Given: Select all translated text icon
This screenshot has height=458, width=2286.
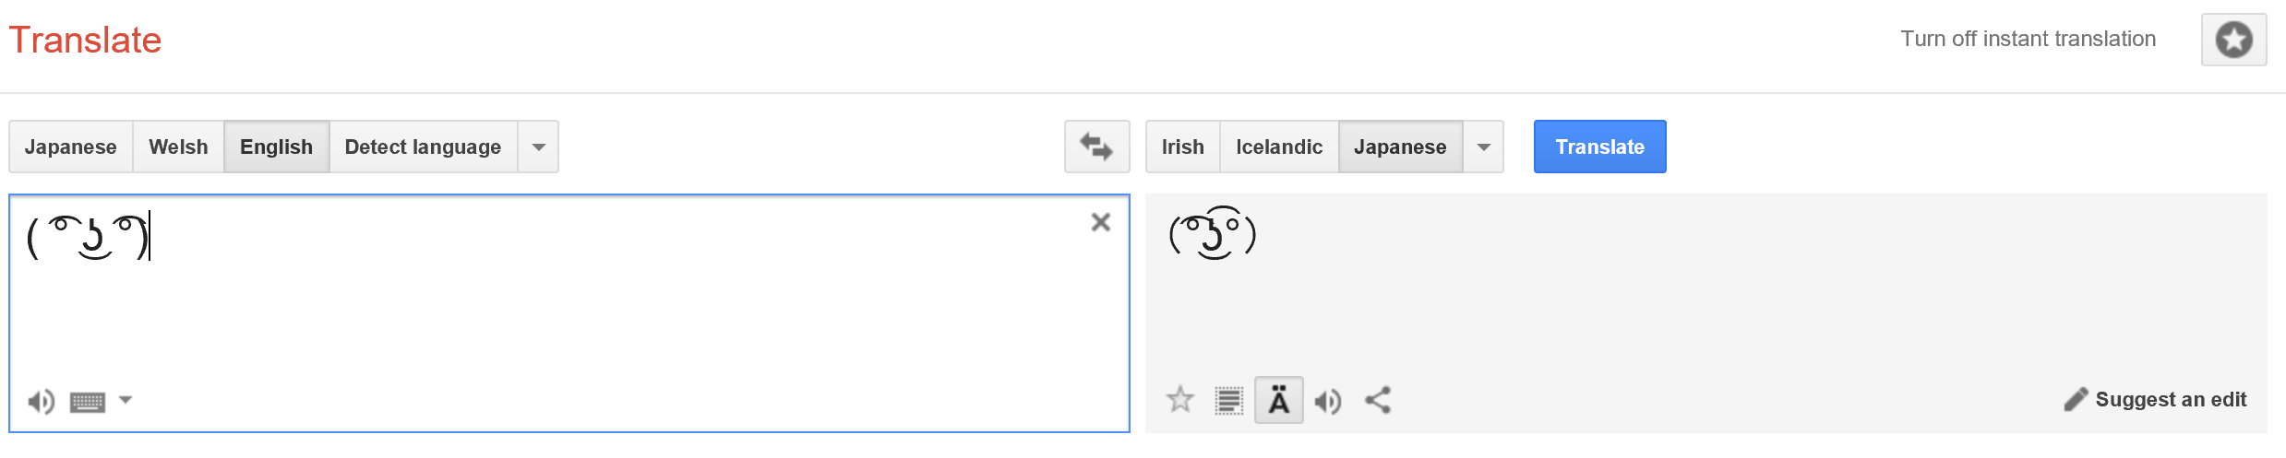Looking at the screenshot, I should click(x=1228, y=400).
